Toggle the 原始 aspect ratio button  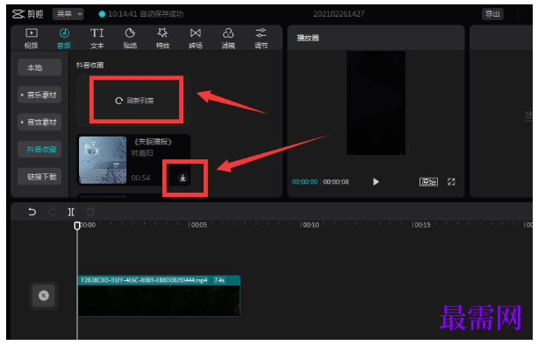428,182
